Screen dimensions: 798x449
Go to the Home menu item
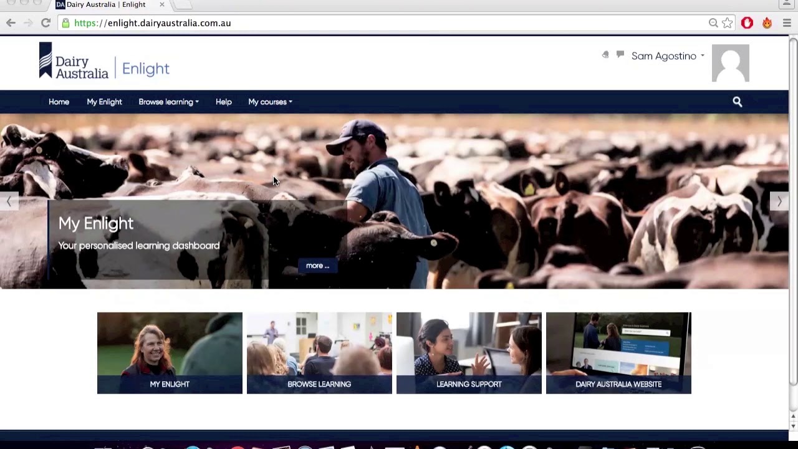[59, 102]
